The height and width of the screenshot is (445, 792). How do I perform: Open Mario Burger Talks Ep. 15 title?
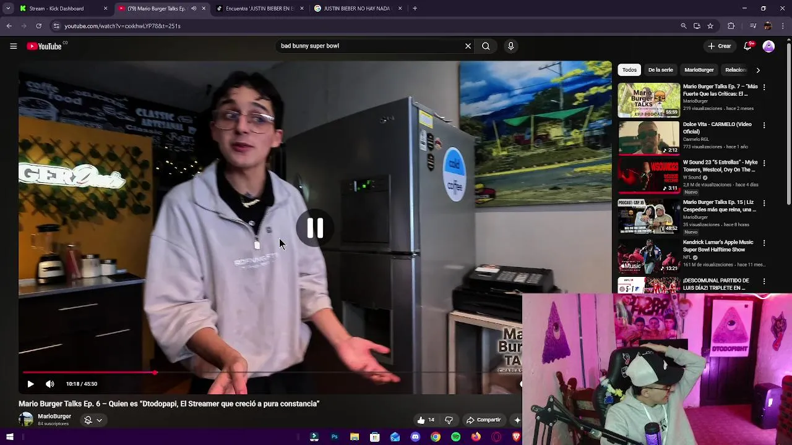(720, 206)
